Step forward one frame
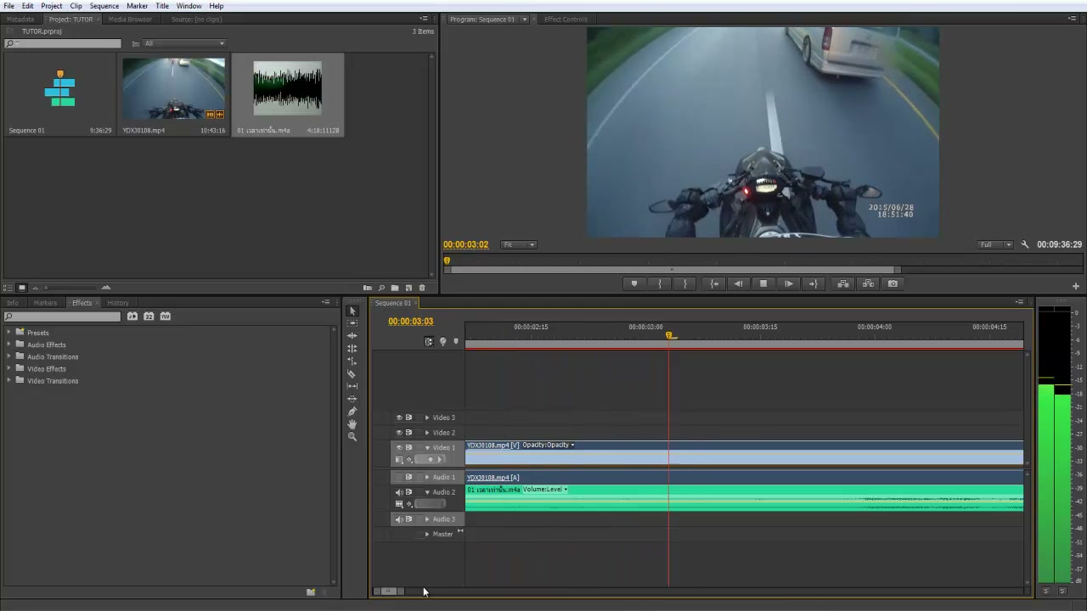The image size is (1087, 611). pos(789,283)
